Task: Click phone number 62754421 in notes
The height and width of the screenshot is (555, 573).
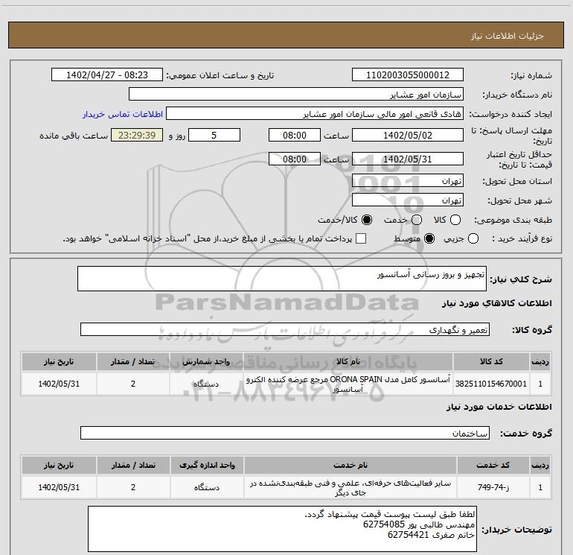Action: pos(409,535)
